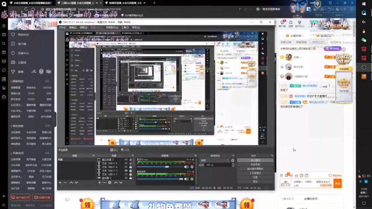The height and width of the screenshot is (209, 372).
Task: Mute the desktop audio channel speaker icon
Action: click(x=186, y=179)
